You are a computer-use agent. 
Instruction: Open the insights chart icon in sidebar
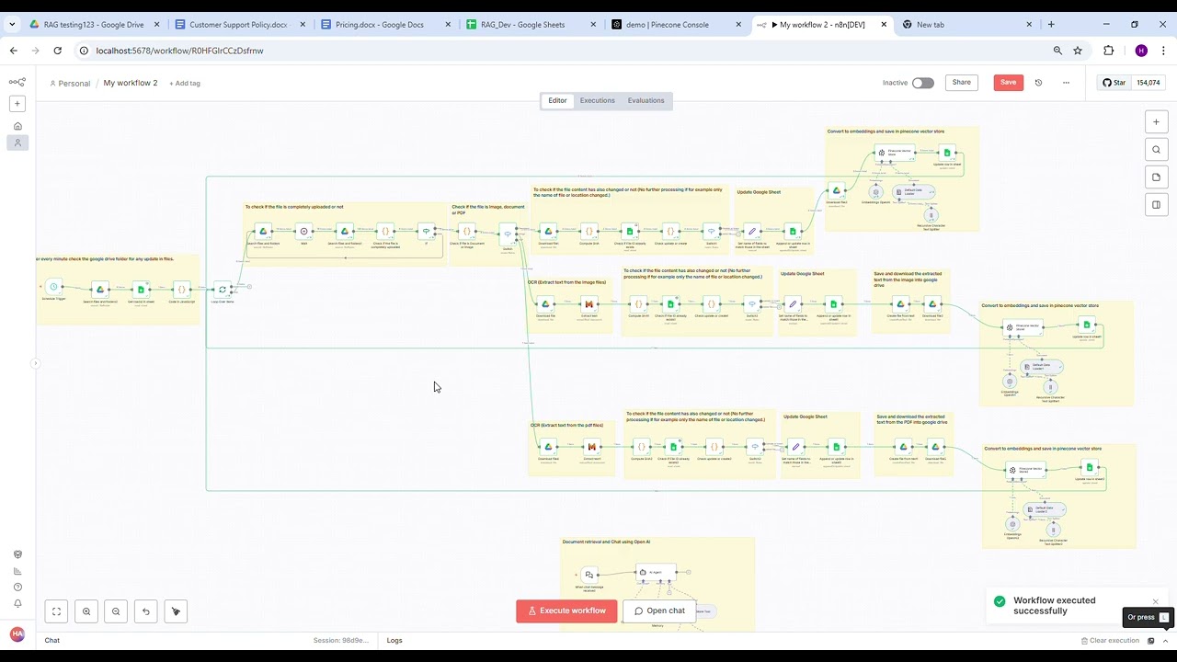(x=17, y=571)
